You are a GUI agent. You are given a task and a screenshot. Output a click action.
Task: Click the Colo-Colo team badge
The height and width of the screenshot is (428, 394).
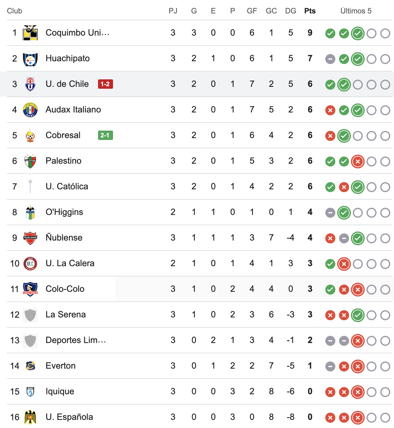[30, 289]
